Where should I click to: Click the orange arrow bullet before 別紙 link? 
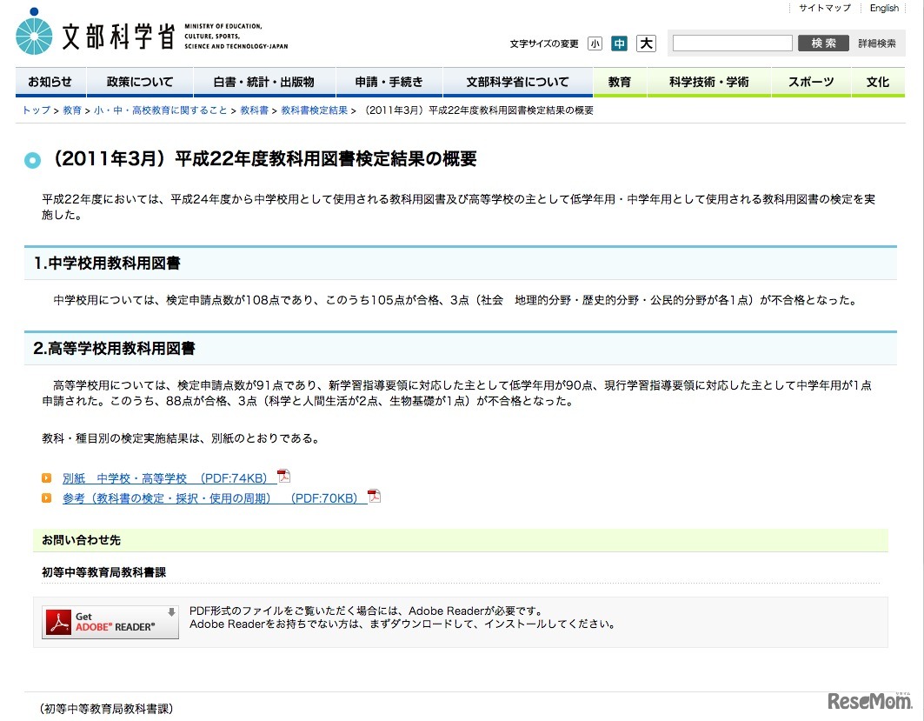pos(46,477)
